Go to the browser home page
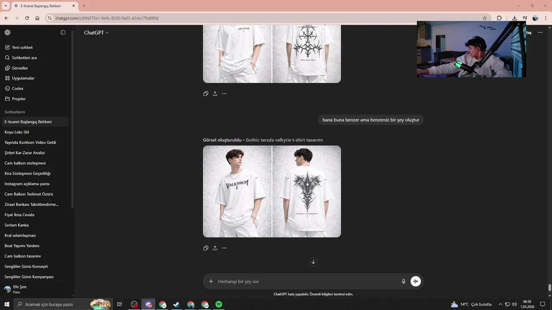The image size is (552, 310). 38,18
